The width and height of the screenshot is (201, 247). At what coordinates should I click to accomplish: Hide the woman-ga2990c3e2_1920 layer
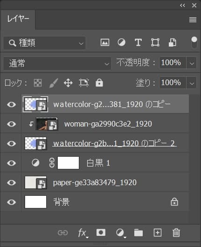(x=11, y=124)
